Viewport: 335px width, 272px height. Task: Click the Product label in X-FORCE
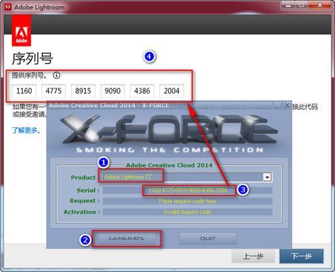(83, 178)
